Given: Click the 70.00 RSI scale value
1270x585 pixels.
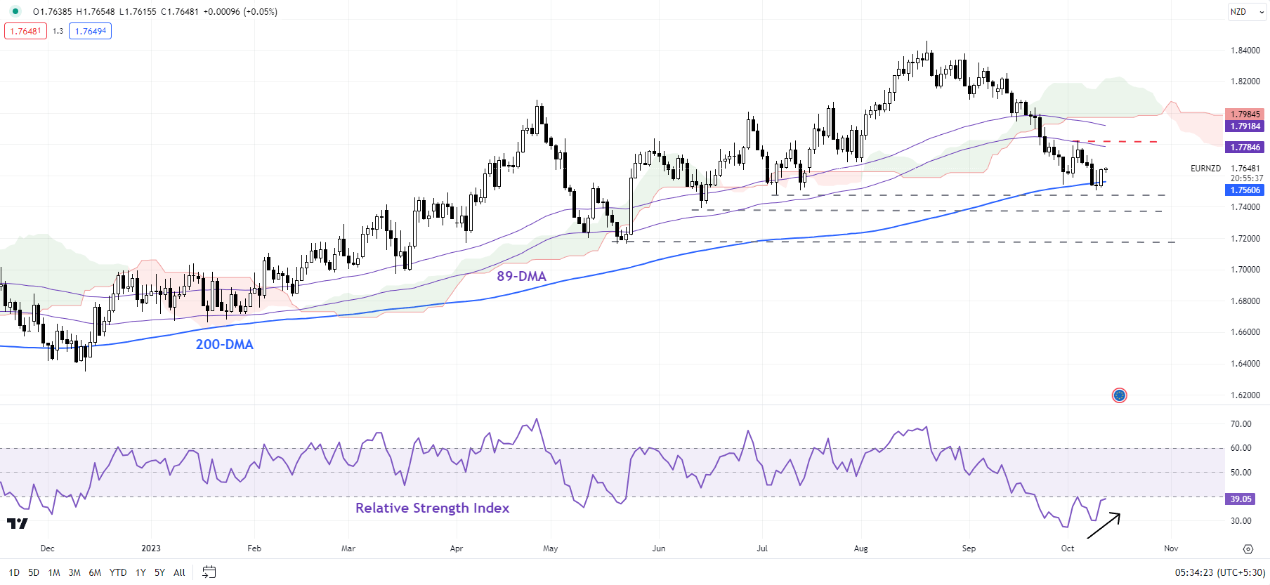Looking at the screenshot, I should tap(1241, 424).
